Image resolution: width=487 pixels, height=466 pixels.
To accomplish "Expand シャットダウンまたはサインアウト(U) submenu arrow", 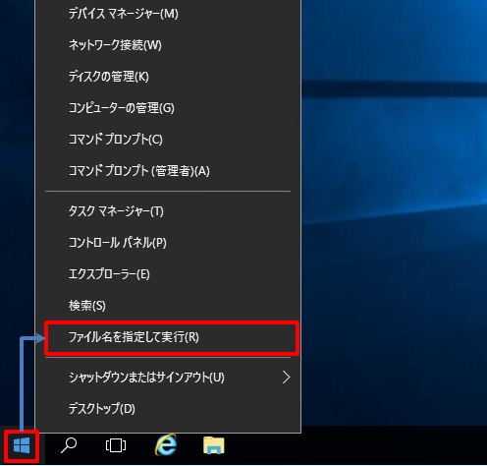I will coord(287,378).
